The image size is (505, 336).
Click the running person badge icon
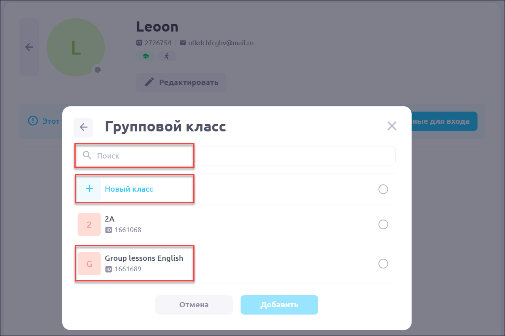(x=167, y=56)
